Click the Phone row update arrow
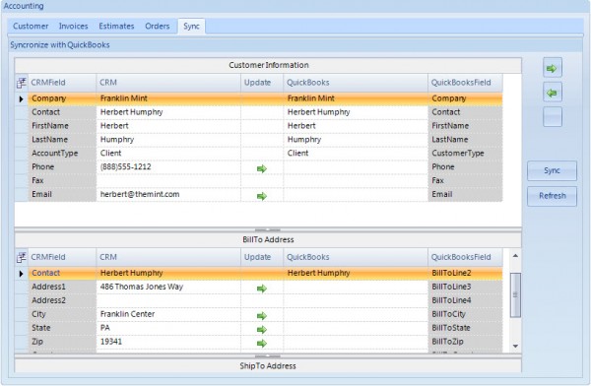The width and height of the screenshot is (591, 386). (x=262, y=169)
